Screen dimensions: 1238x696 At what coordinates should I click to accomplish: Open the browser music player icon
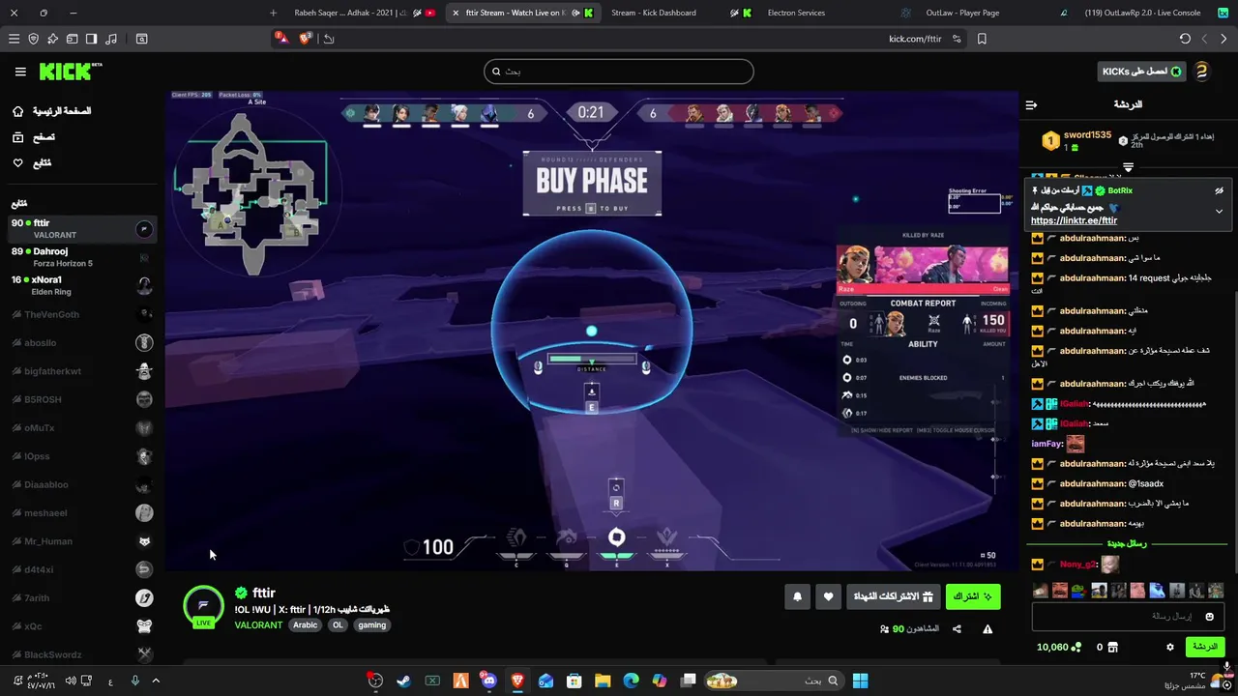(111, 39)
